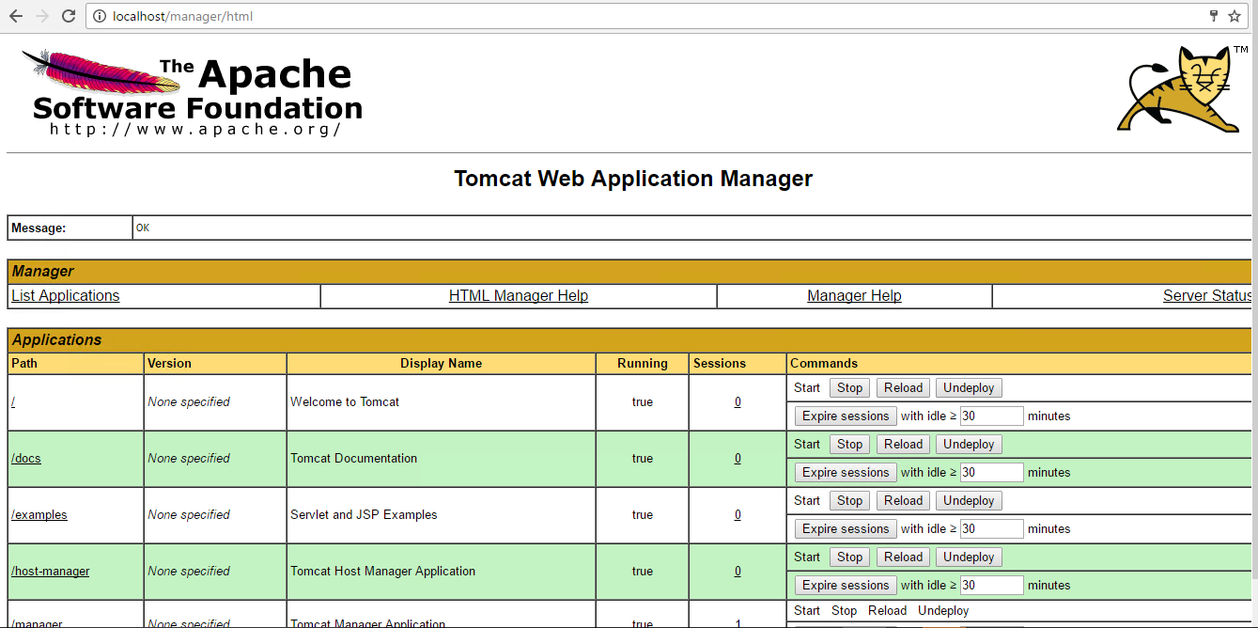Click the browser forward arrow
This screenshot has height=628, width=1258.
42,16
